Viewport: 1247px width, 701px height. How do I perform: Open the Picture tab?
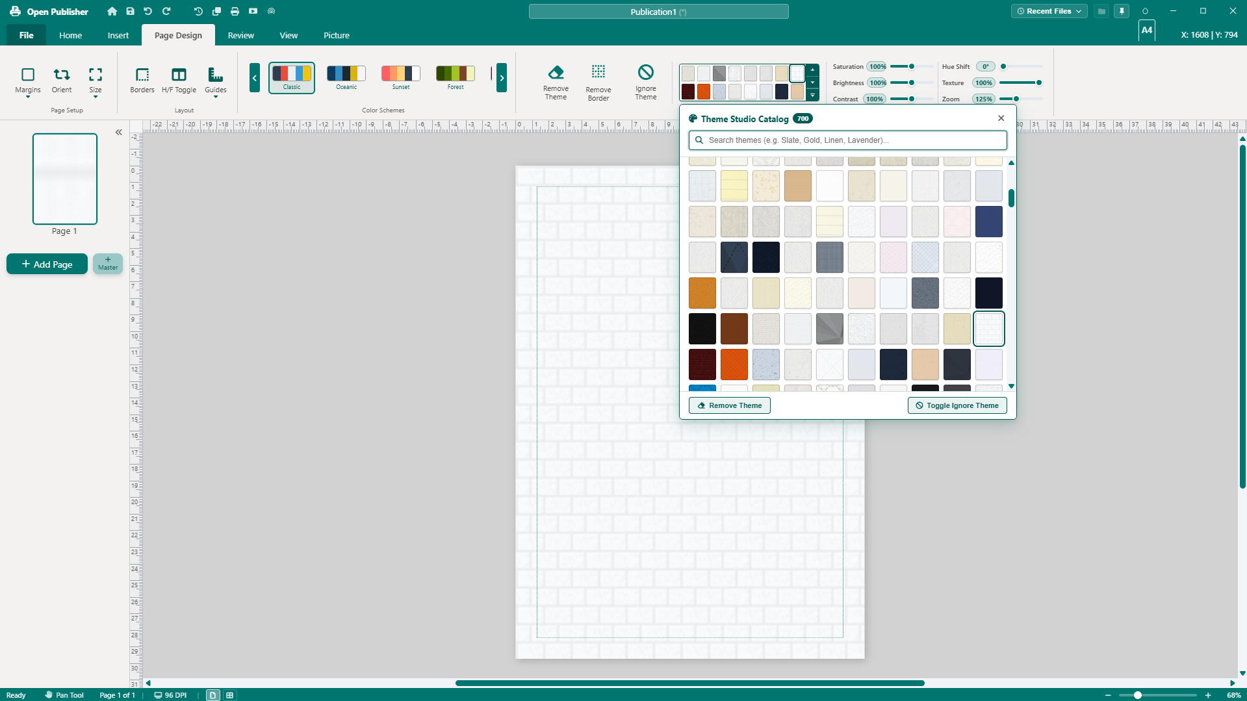click(x=337, y=35)
